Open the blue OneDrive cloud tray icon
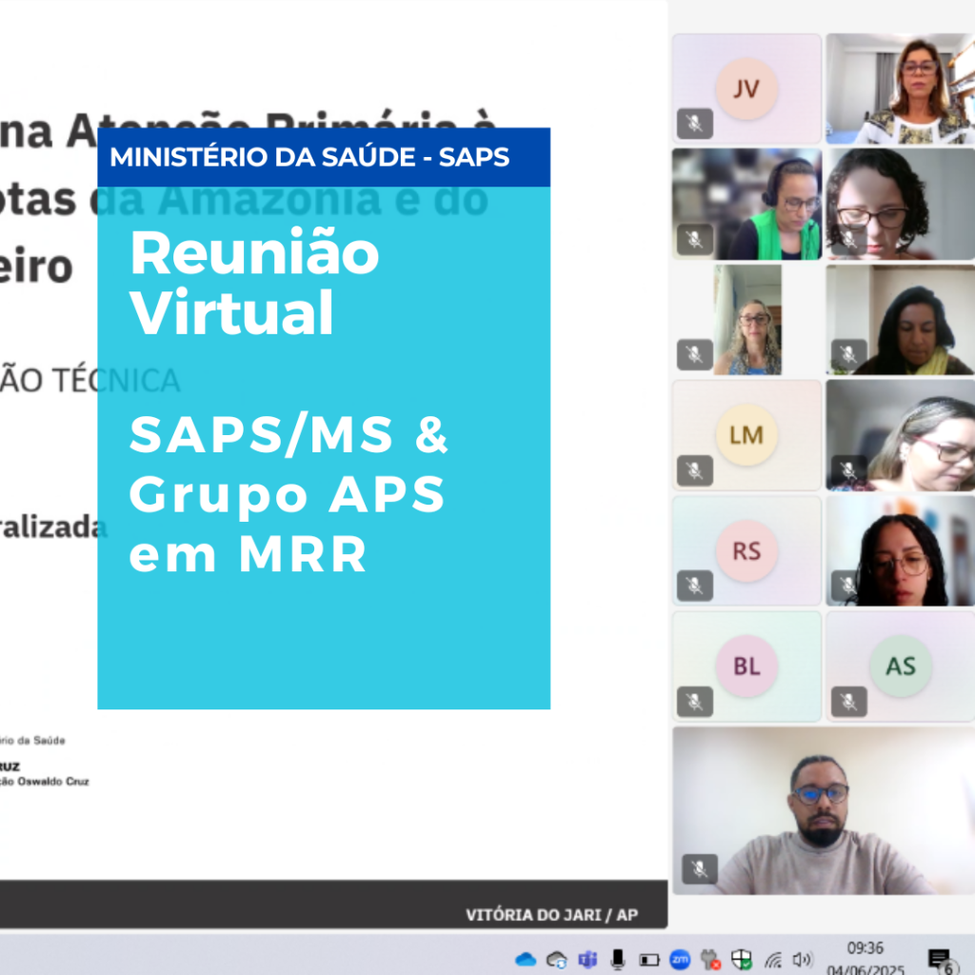 click(x=526, y=960)
